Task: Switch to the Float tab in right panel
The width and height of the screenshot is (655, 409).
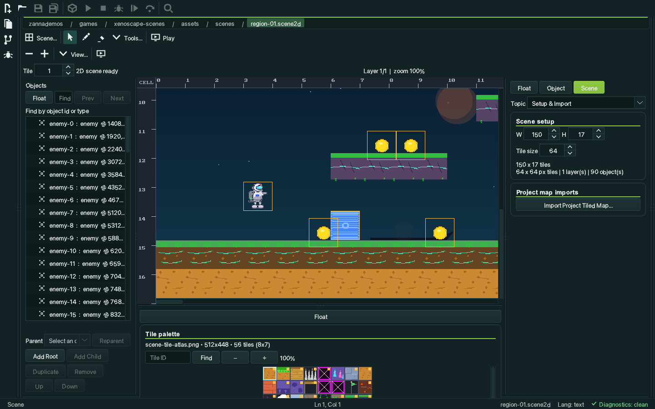Action: pos(524,88)
